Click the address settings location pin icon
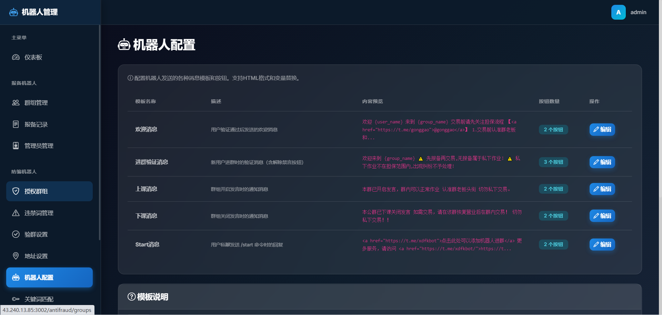 pyautogui.click(x=16, y=256)
